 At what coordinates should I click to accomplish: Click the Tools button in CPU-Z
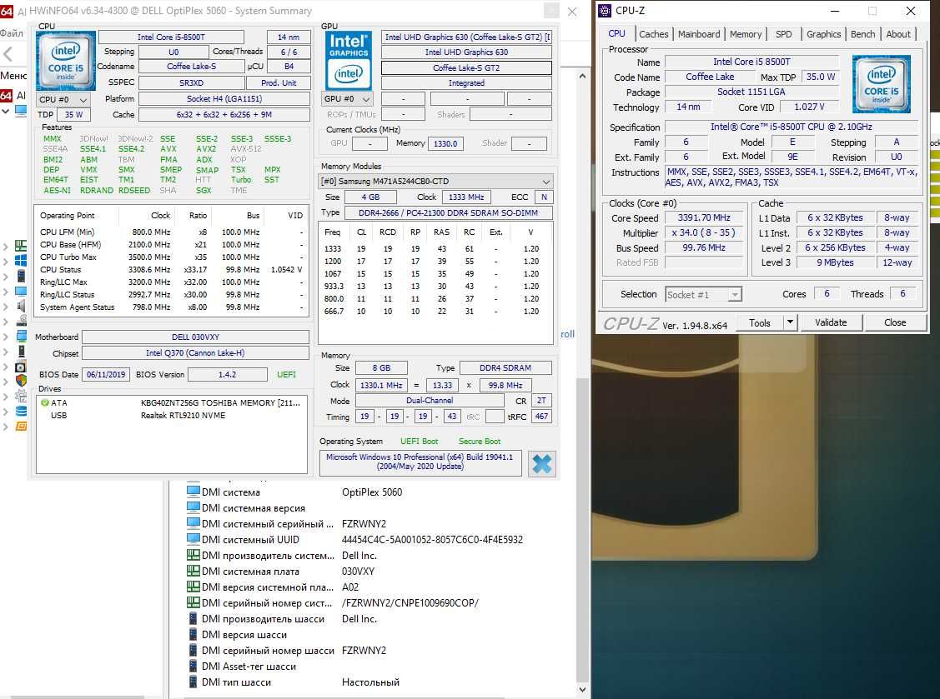[760, 322]
